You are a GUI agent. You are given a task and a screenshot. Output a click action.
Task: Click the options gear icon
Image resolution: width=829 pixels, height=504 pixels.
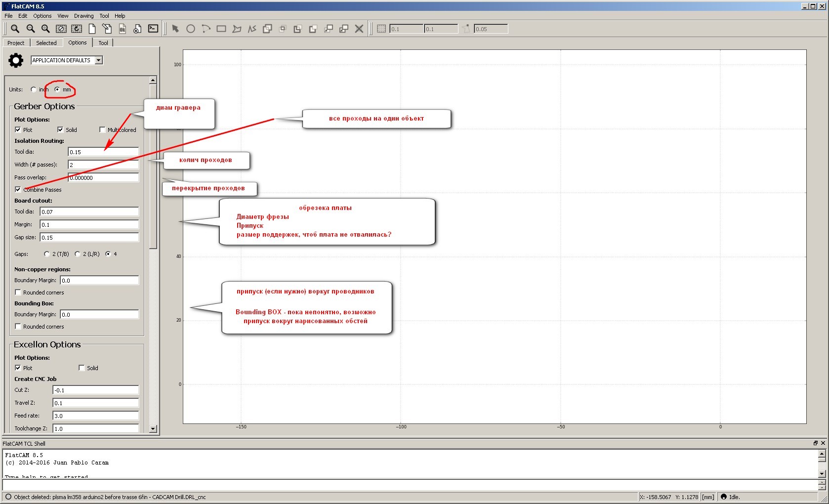pyautogui.click(x=16, y=60)
